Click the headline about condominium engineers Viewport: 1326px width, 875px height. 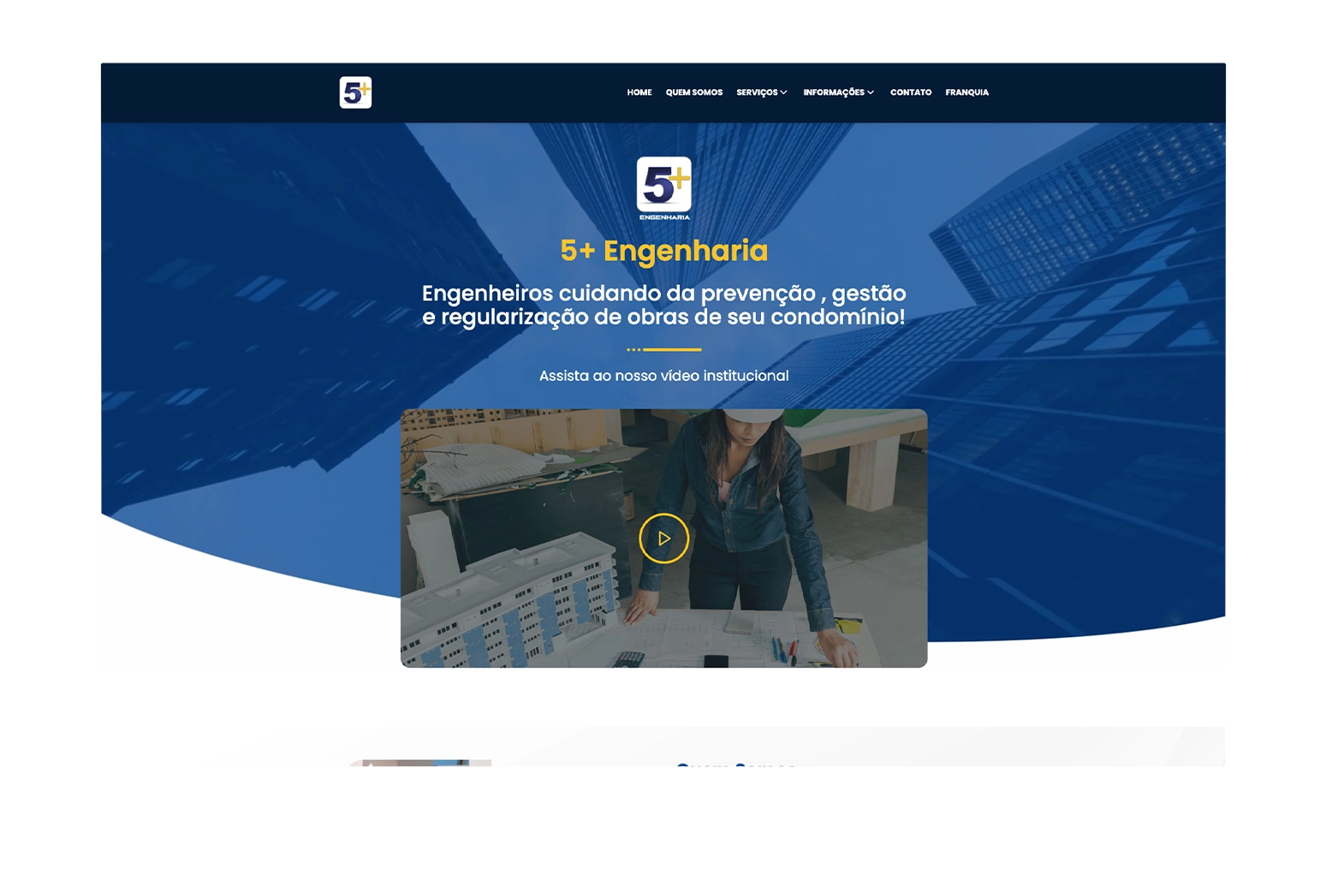[663, 305]
